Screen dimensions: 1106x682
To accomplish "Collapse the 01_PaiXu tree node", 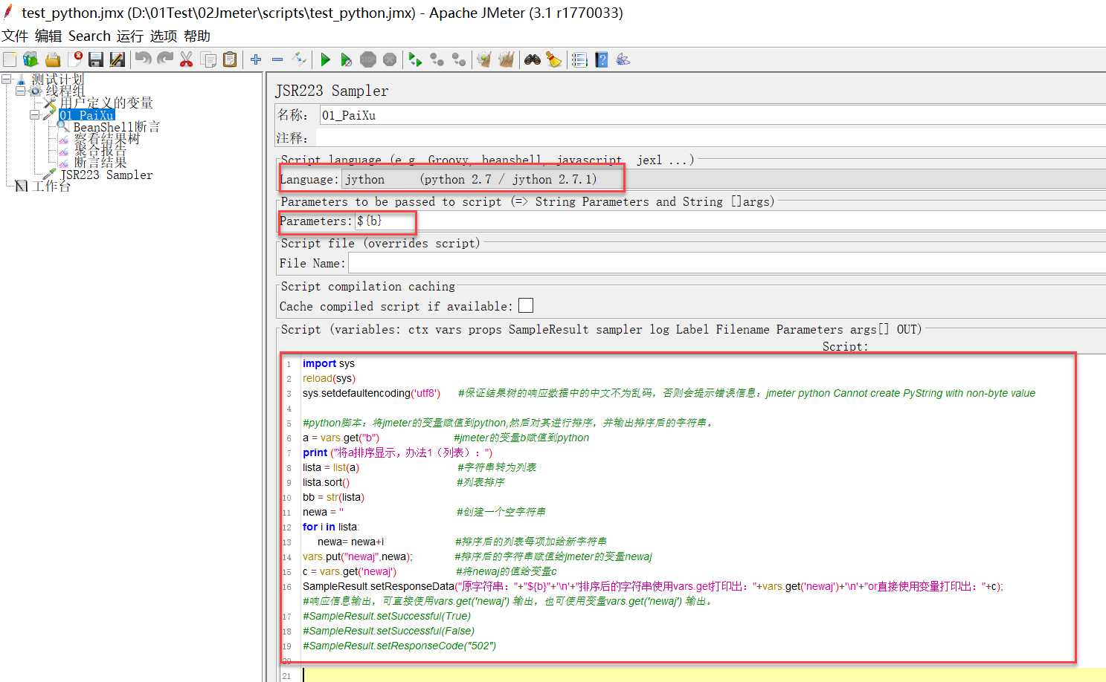I will (x=34, y=115).
